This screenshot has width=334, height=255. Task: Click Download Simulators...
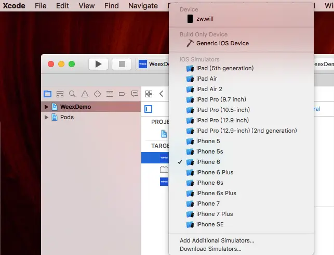[241, 249]
